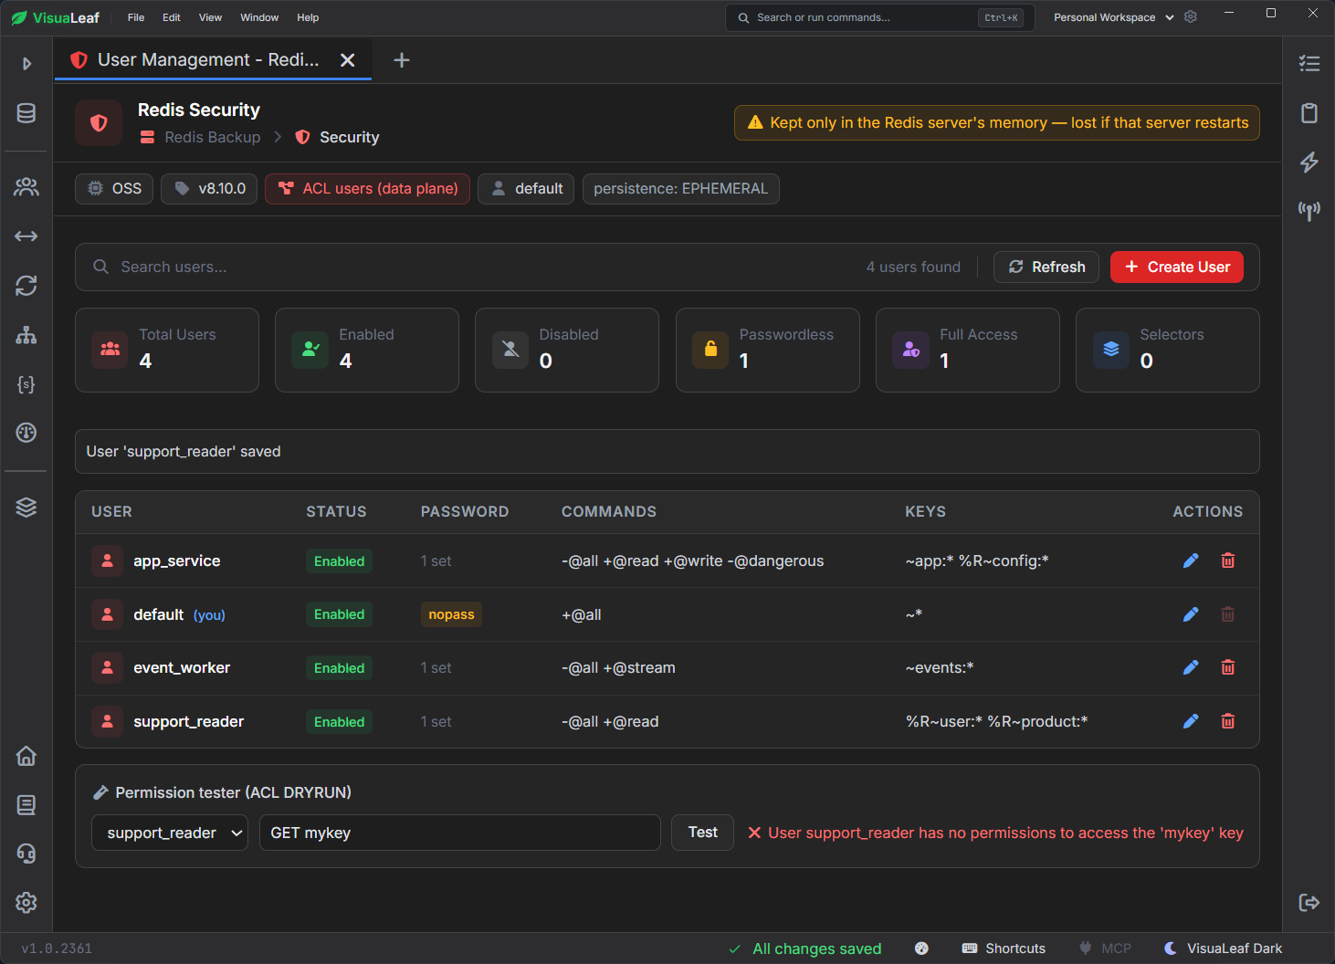Open Shortcuts from the status bar
Viewport: 1335px width, 964px height.
(1004, 948)
